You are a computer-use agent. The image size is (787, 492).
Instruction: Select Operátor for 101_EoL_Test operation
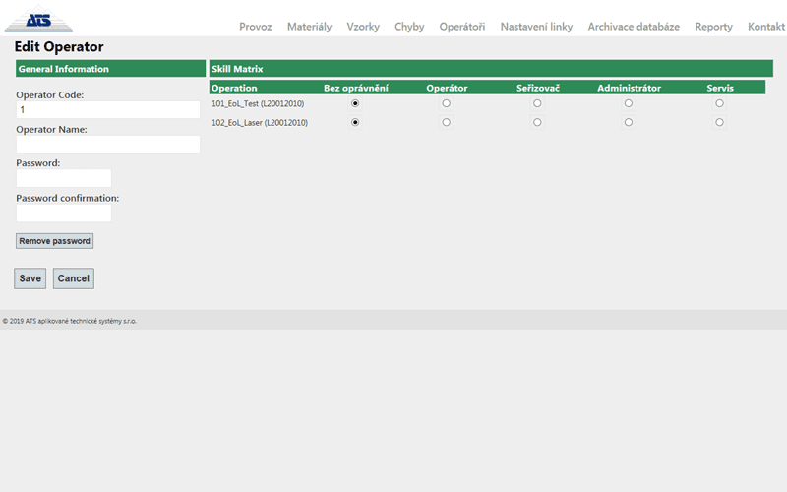447,103
